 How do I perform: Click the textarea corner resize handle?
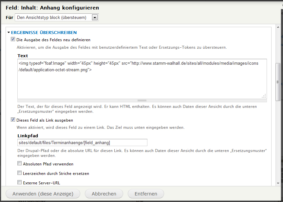[264, 96]
